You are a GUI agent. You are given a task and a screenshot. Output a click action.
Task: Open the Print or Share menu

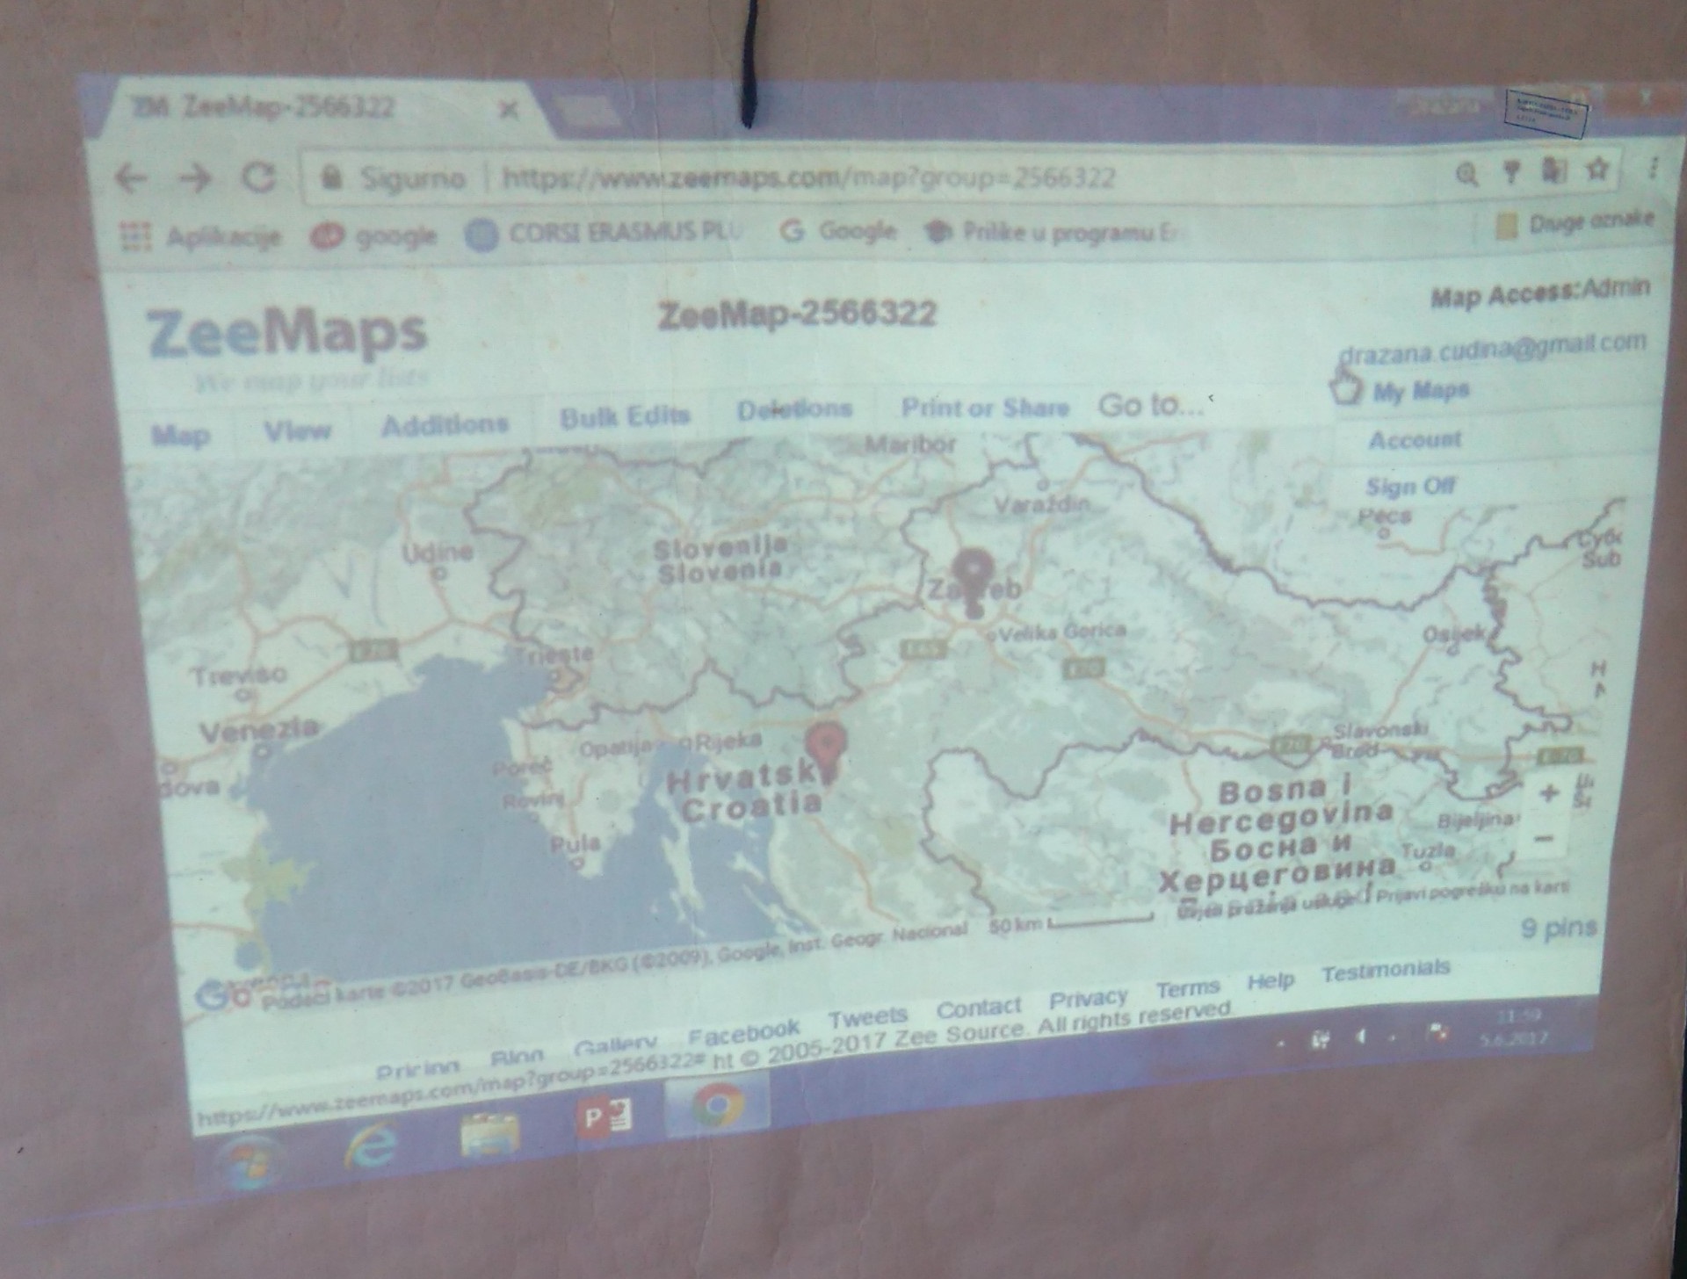coord(985,408)
